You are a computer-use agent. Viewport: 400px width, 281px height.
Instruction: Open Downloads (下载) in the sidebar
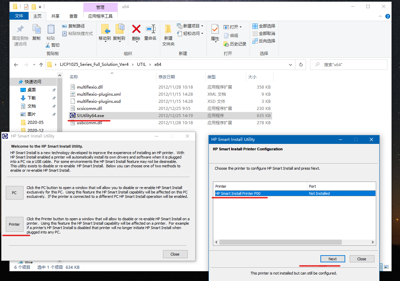pyautogui.click(x=32, y=98)
